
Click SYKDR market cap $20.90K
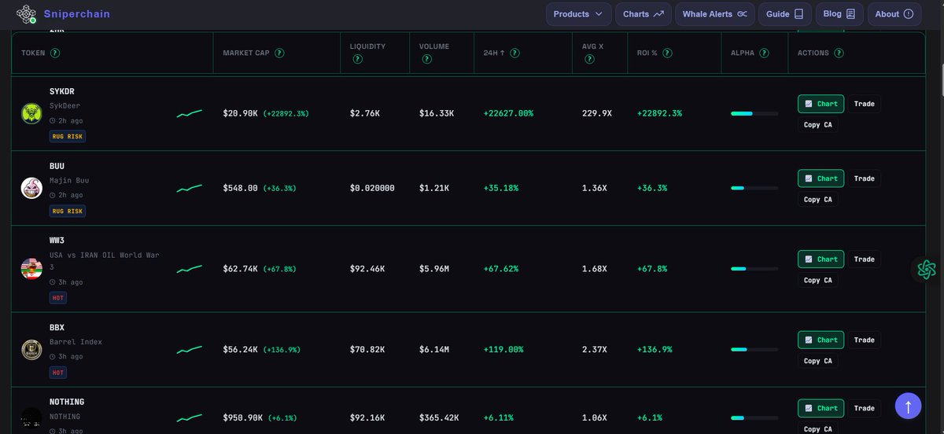[240, 114]
